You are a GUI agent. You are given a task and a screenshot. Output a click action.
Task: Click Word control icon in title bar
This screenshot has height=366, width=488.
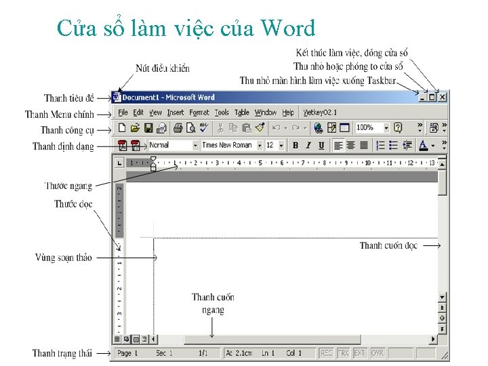click(x=117, y=97)
